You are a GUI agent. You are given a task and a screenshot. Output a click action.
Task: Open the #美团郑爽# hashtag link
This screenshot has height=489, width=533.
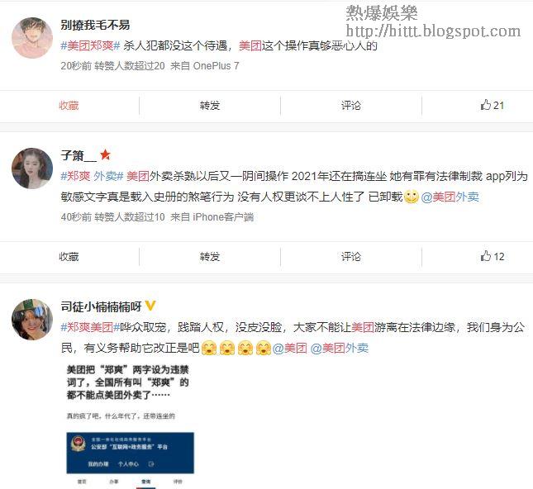[x=90, y=45]
